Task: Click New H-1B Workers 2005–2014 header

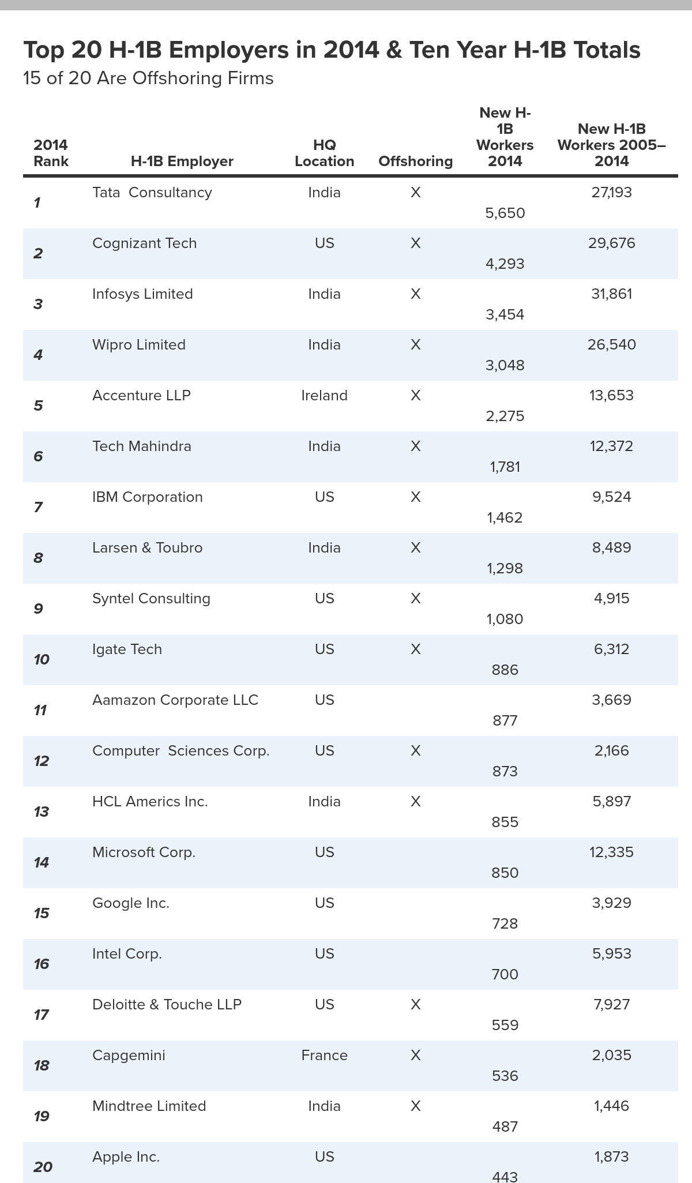Action: [612, 145]
